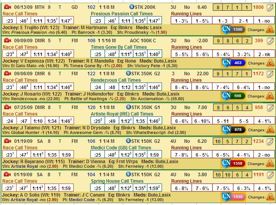Open notes pencil icon next to 1172
The width and height of the screenshot is (276, 205).
point(269,74)
